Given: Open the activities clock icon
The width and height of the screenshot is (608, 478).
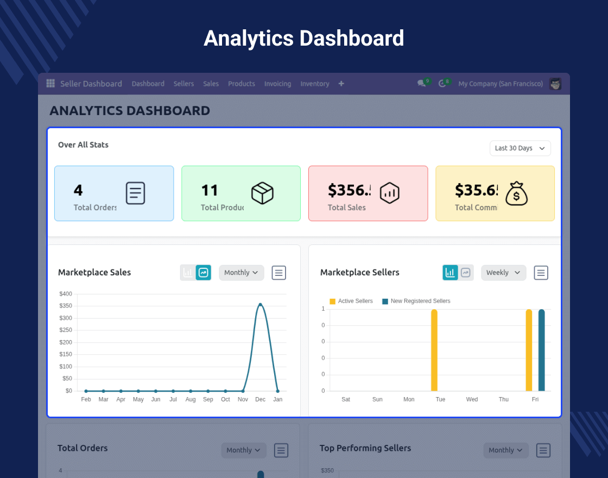Looking at the screenshot, I should (442, 84).
